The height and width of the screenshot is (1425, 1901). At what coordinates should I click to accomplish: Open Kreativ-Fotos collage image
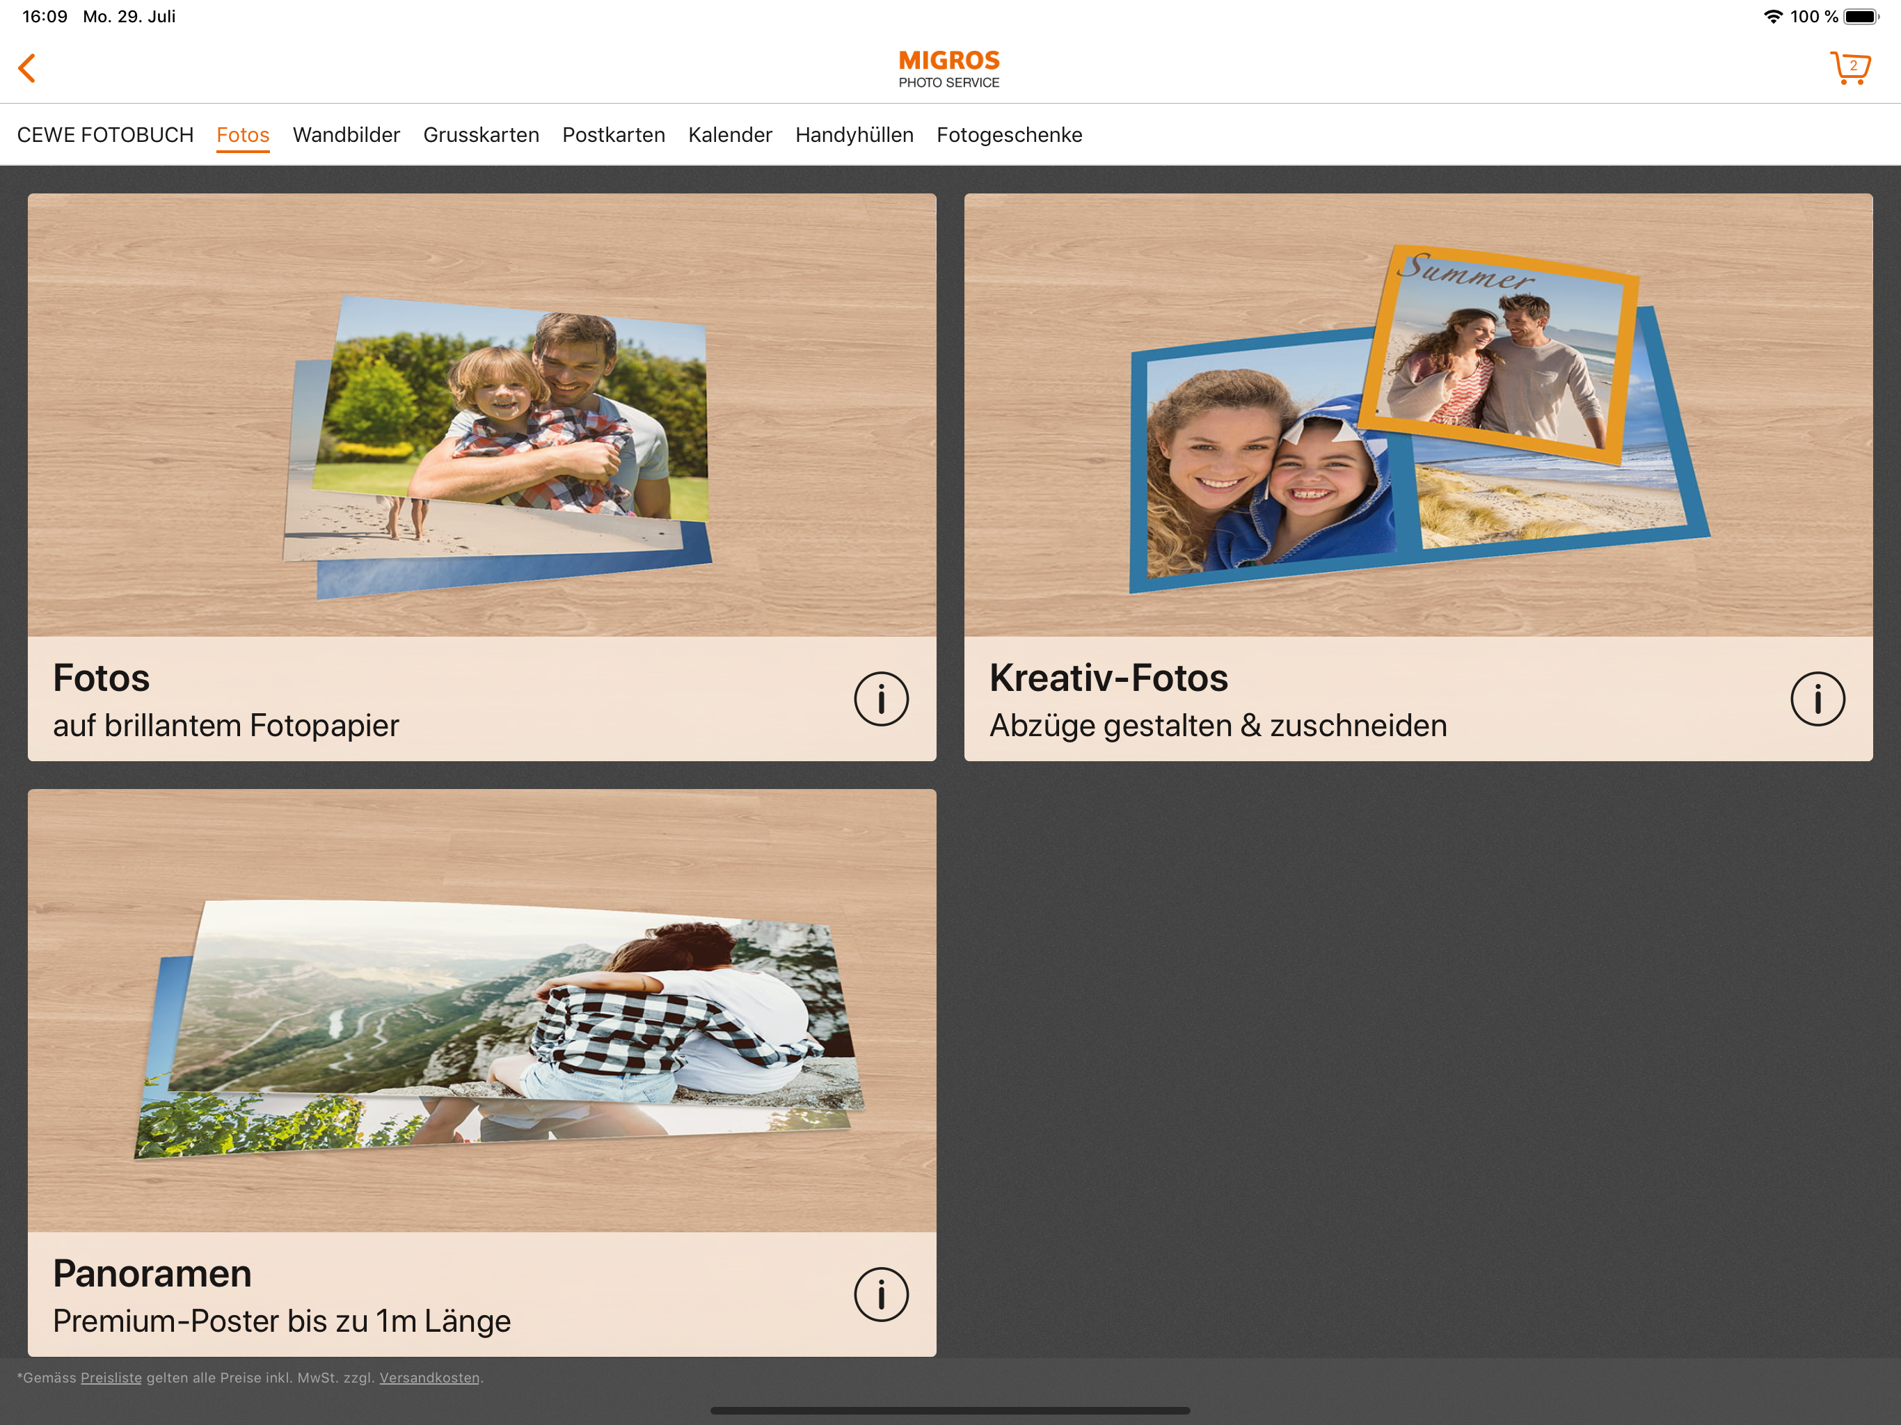point(1418,415)
